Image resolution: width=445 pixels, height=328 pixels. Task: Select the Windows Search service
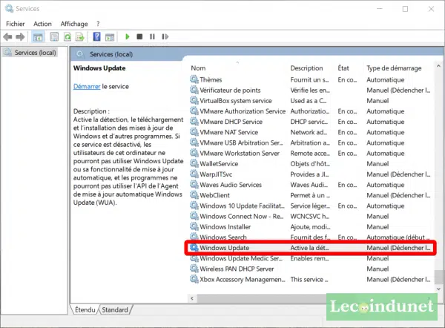pos(223,237)
